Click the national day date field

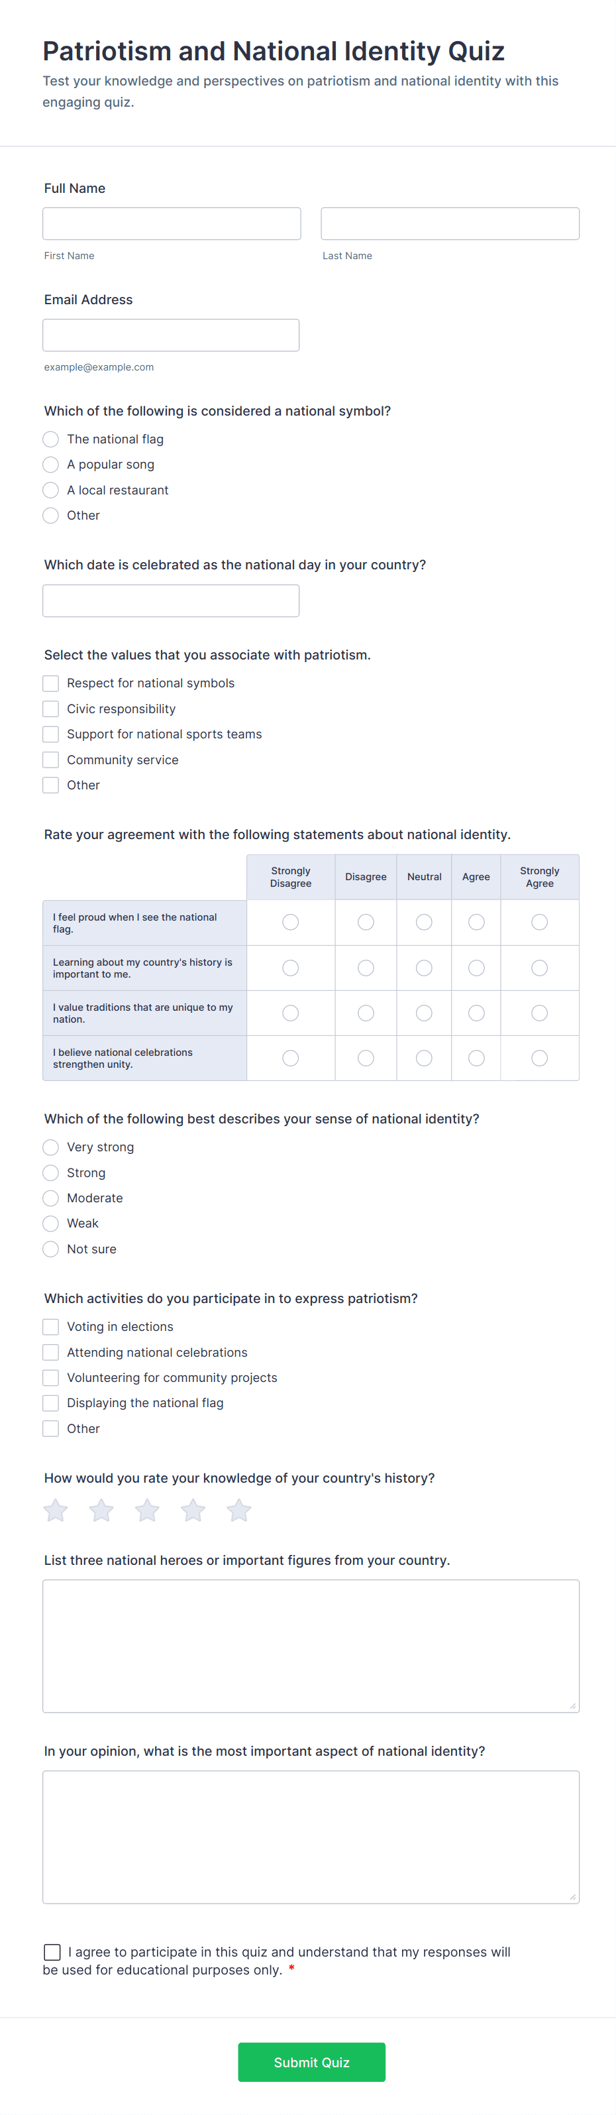(171, 600)
